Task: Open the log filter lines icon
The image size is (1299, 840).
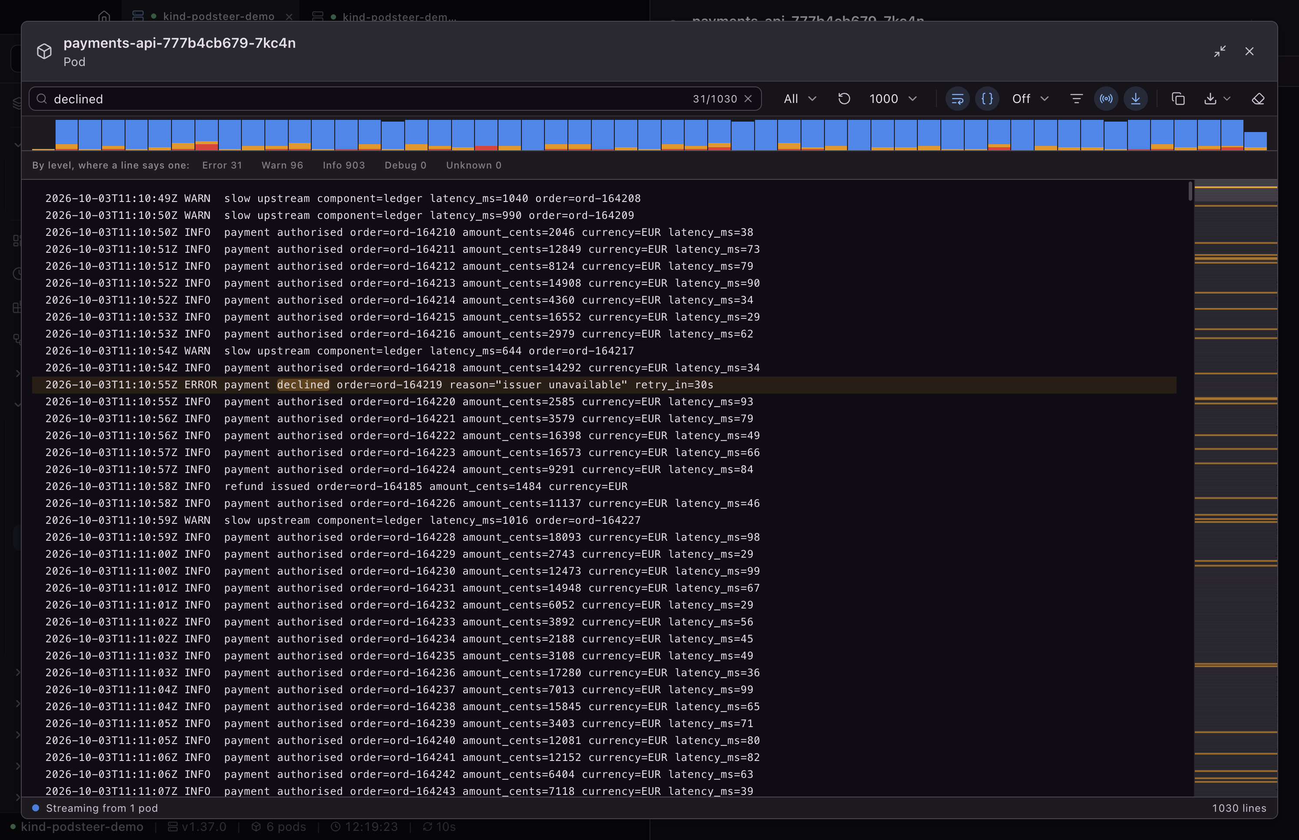Action: coord(1076,99)
